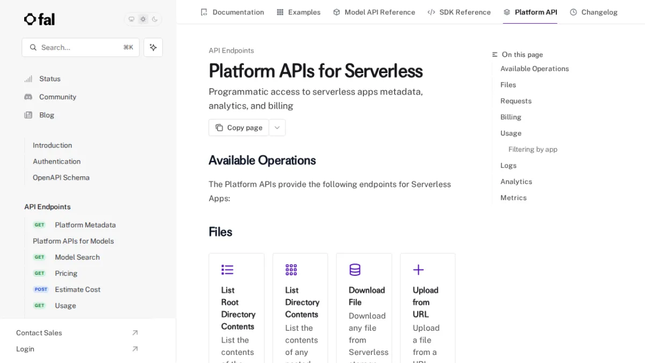Jump to Requests in page outline
Viewport: 645px width, 363px height.
pos(516,101)
